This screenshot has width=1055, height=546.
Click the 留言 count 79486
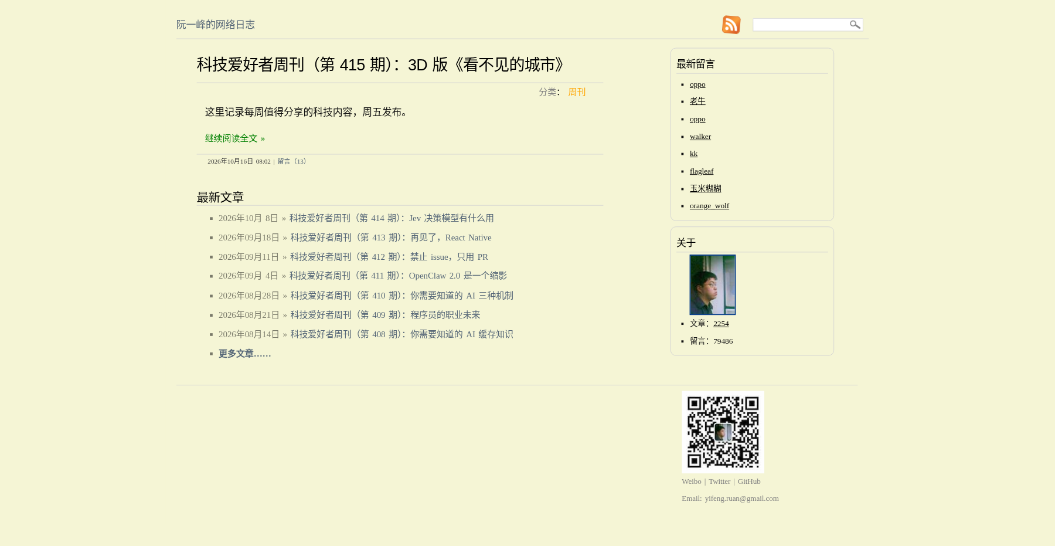coord(723,341)
